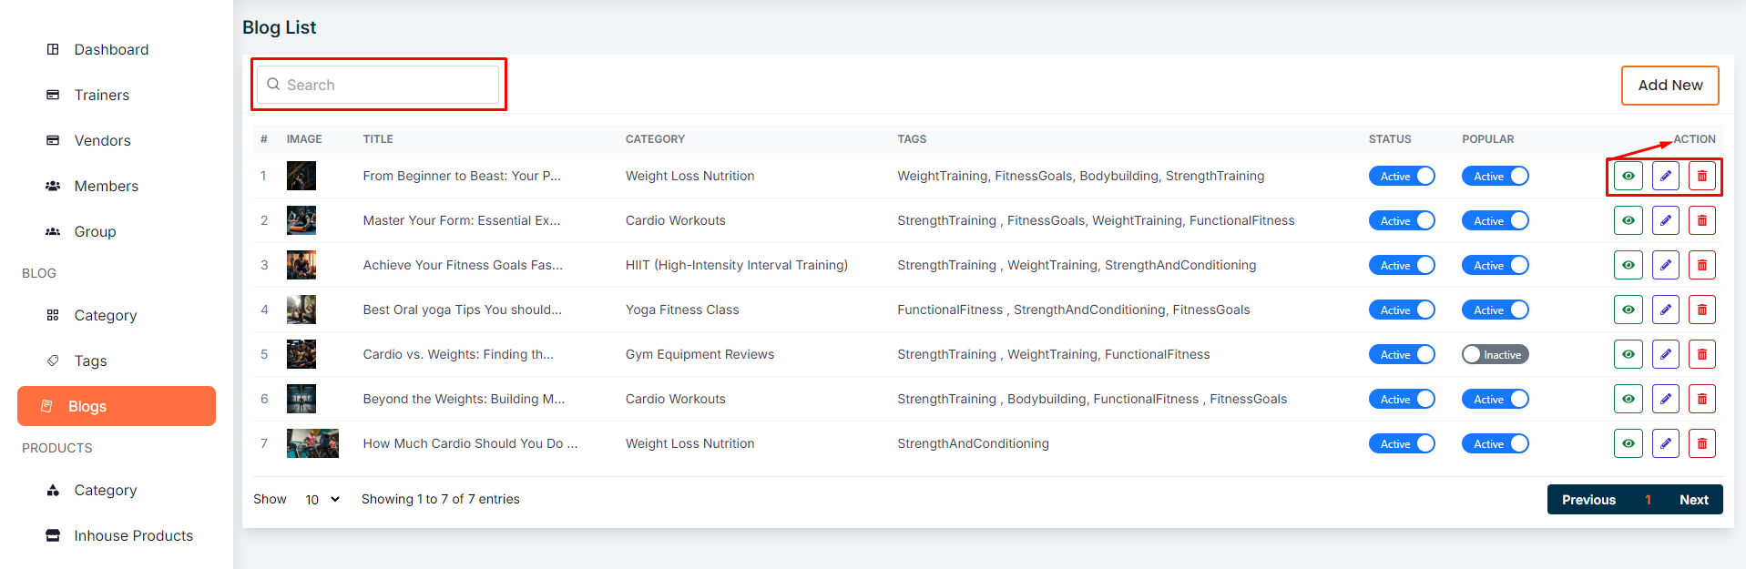The width and height of the screenshot is (1746, 569).
Task: Click the magnifier icon in the search box
Action: [273, 85]
